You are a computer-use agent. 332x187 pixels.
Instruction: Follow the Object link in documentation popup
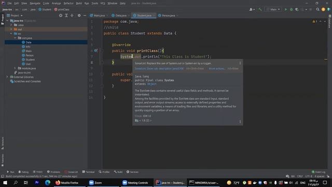[x=152, y=84]
